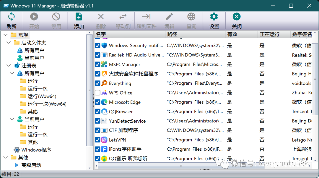
Task: Click the MSPCManager app icon
Action: click(x=104, y=64)
